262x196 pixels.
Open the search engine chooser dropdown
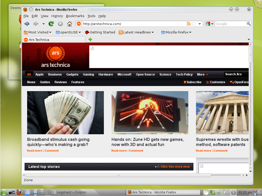(x=212, y=24)
